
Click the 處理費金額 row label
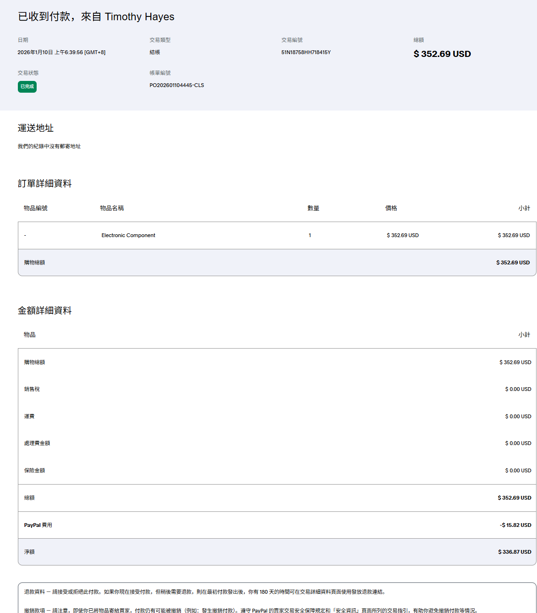37,443
